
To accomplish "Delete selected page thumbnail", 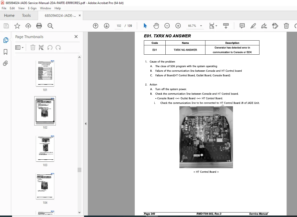I will point(33,47).
